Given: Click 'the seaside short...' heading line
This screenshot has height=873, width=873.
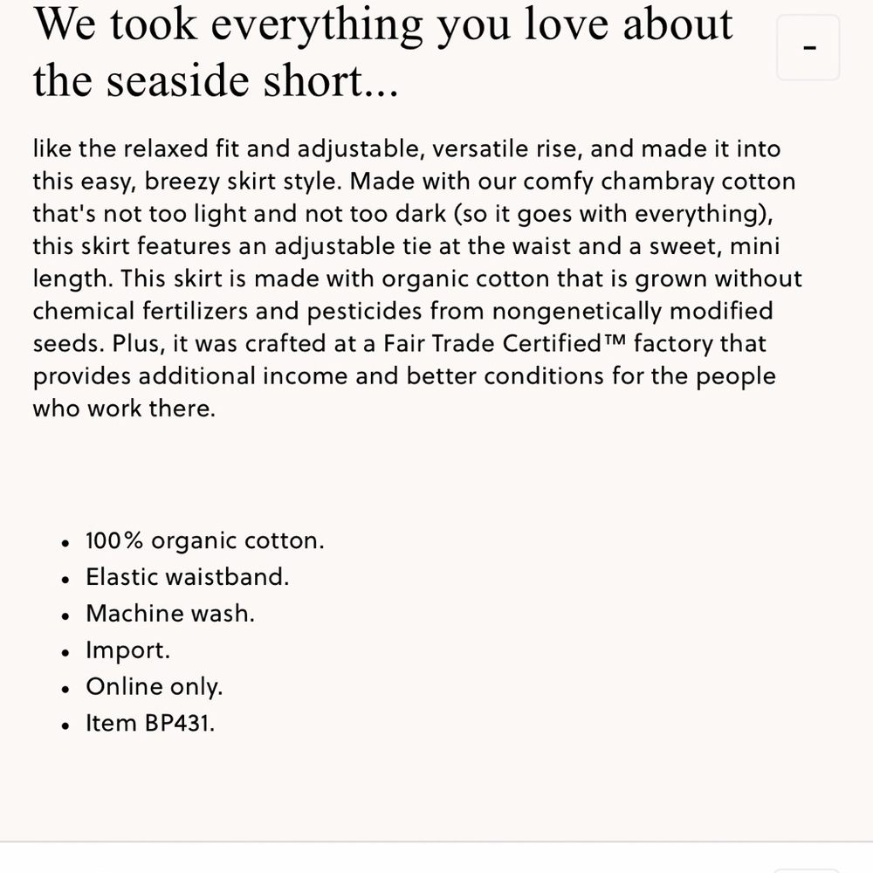Looking at the screenshot, I should click(216, 81).
